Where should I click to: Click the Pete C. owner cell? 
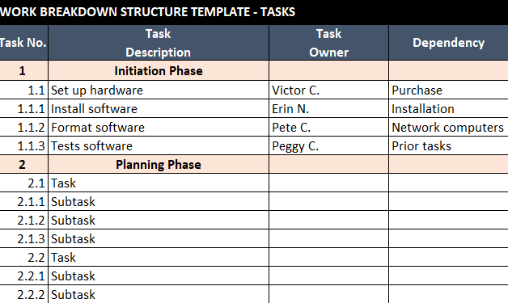click(x=329, y=127)
